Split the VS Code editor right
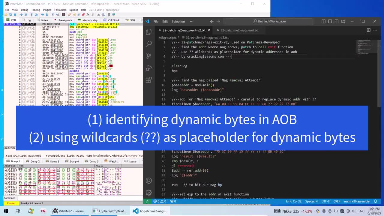 coord(369,30)
